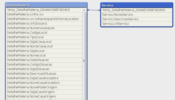Screen dimensions: 175x100
Task: Select the DetalheMateria.NomeCasaOrigem field
Action: click(x=44, y=96)
